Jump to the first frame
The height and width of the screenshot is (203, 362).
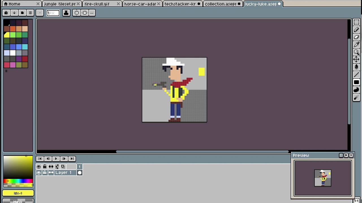coord(40,159)
